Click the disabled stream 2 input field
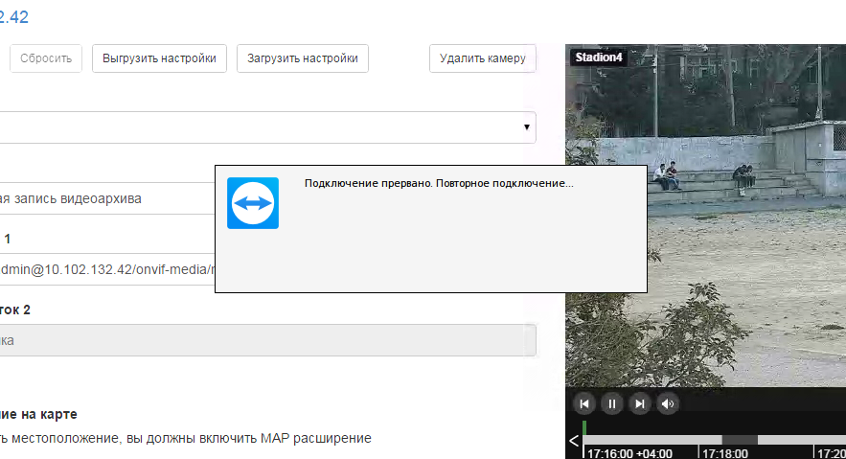Image resolution: width=846 pixels, height=459 pixels. click(x=267, y=340)
